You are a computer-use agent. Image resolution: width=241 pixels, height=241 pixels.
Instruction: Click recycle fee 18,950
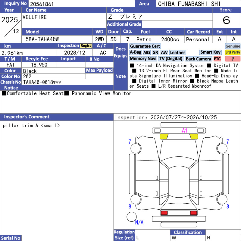pyautogui.click(x=39, y=65)
